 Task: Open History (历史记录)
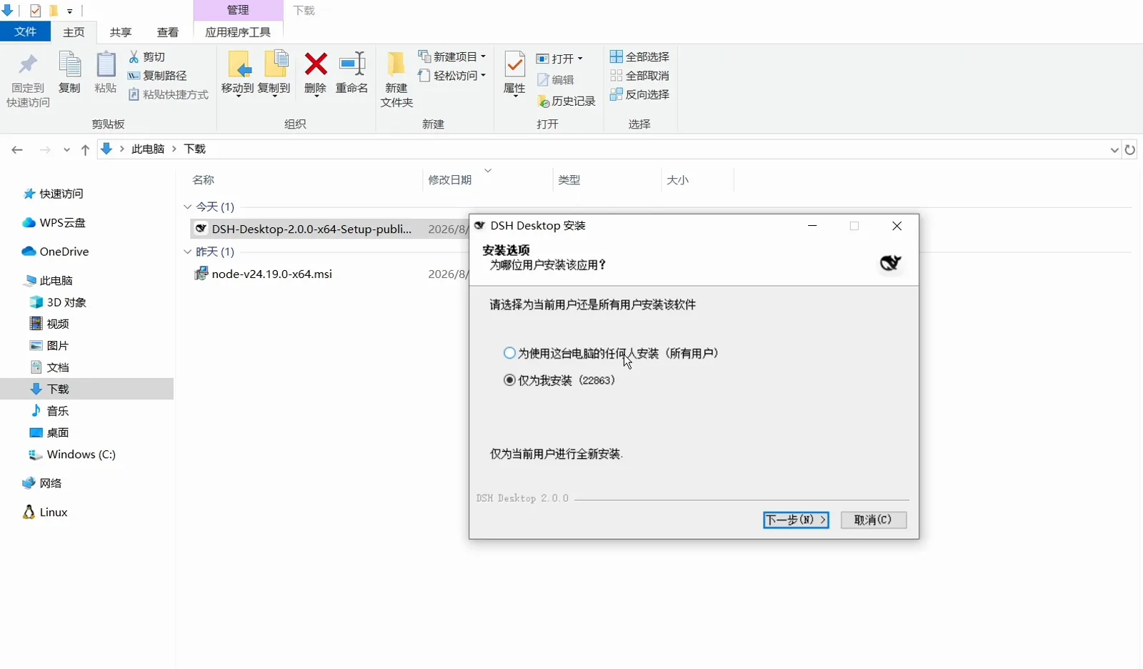566,101
